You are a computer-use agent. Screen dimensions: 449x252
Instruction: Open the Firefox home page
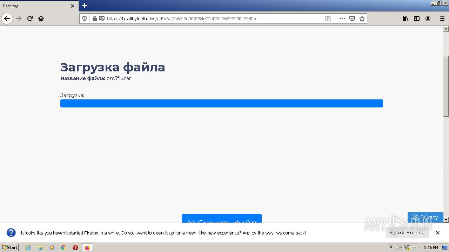tap(41, 19)
